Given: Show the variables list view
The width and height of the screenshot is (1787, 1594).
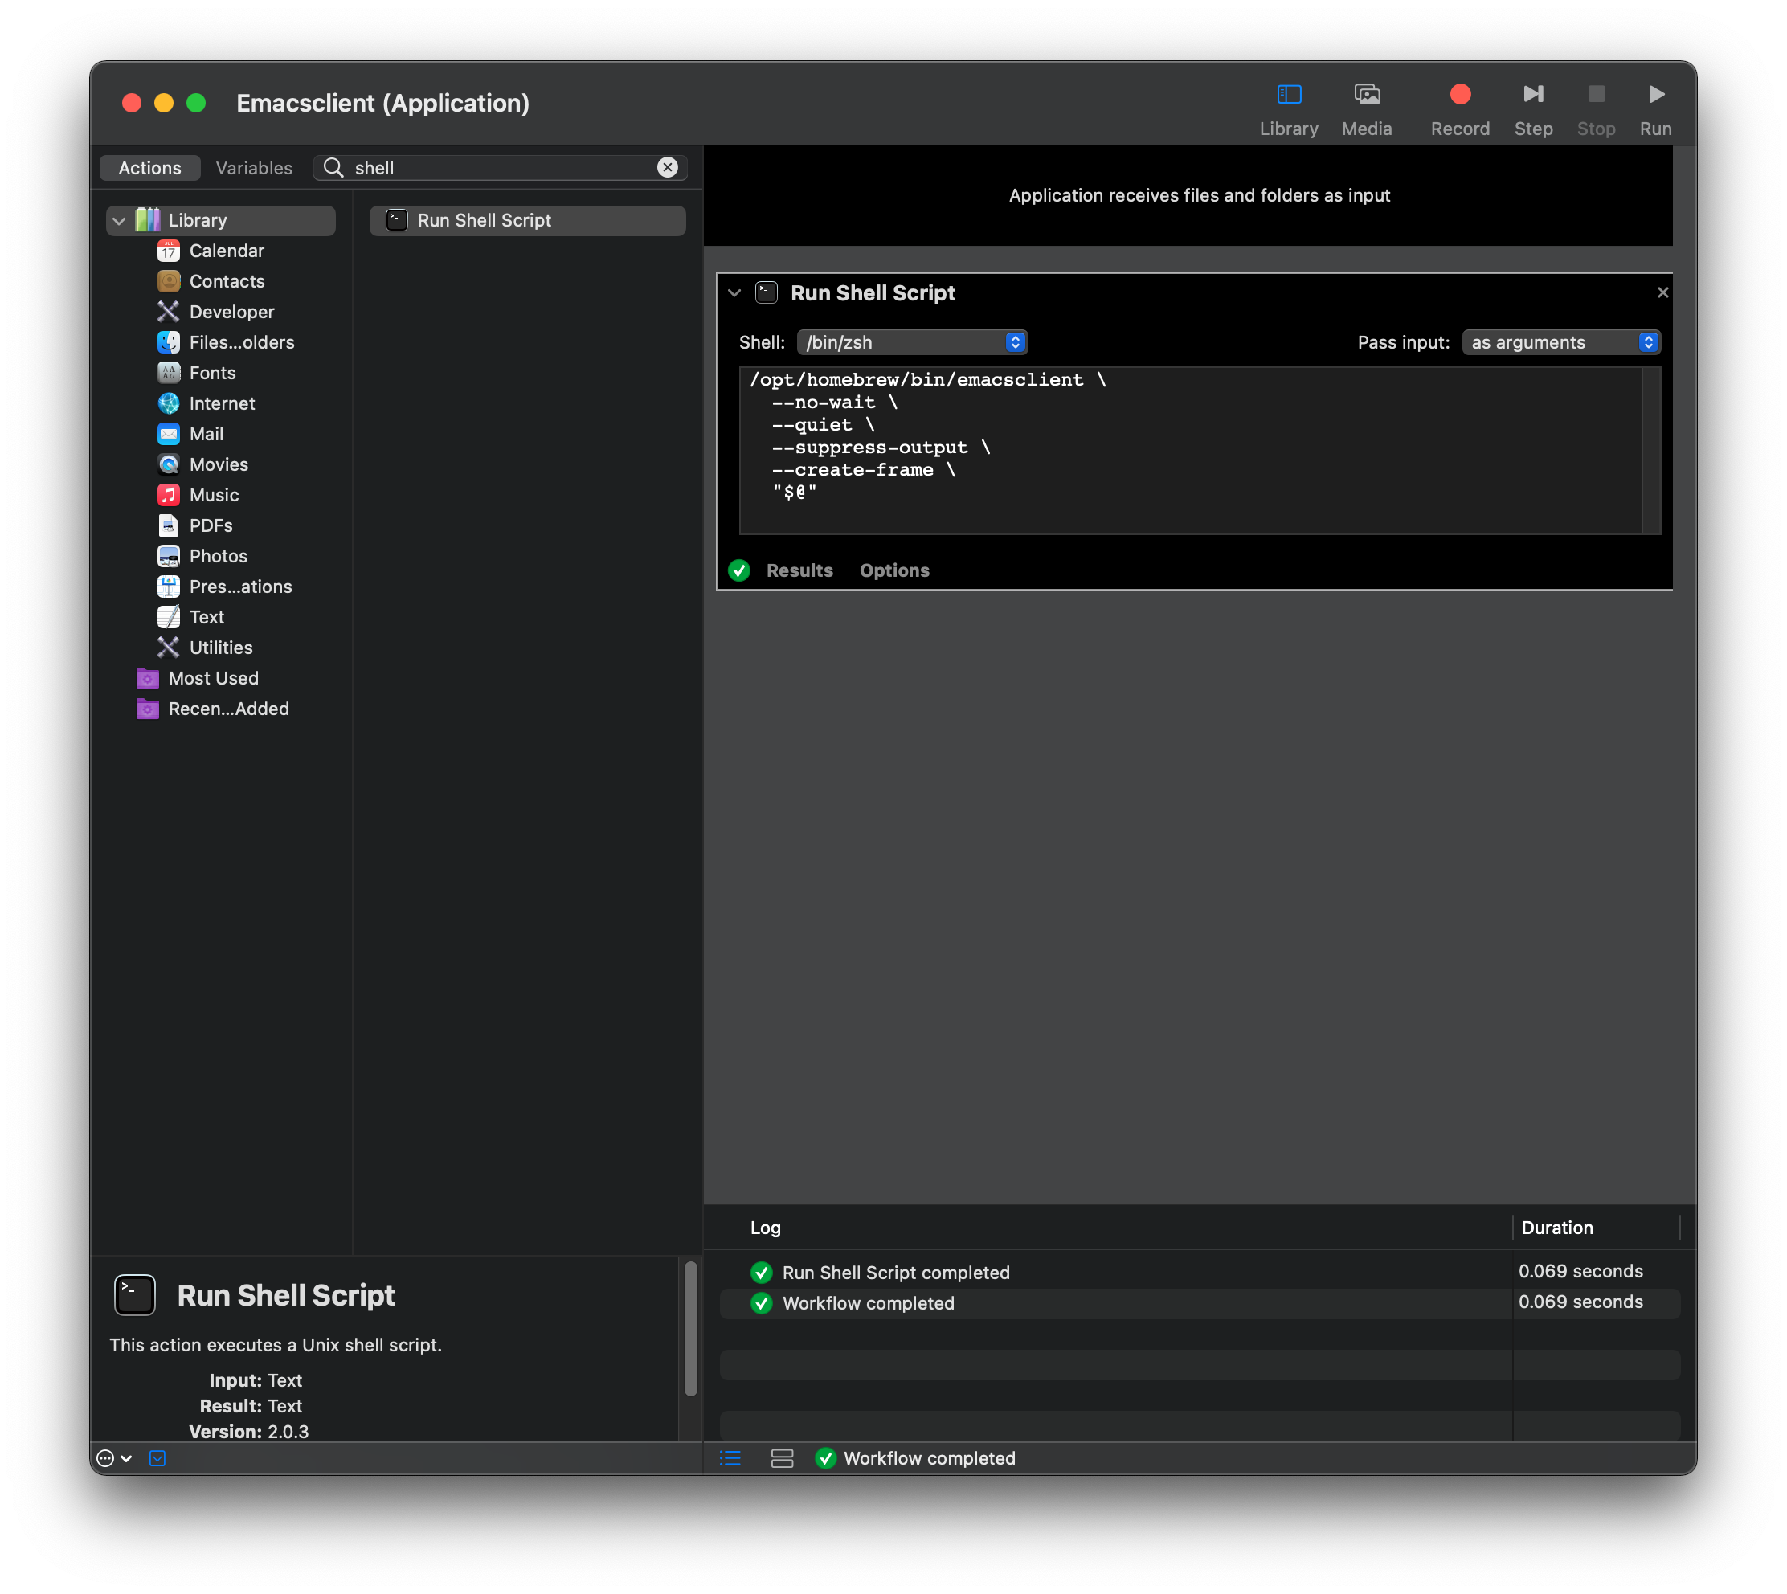Looking at the screenshot, I should point(783,1458).
